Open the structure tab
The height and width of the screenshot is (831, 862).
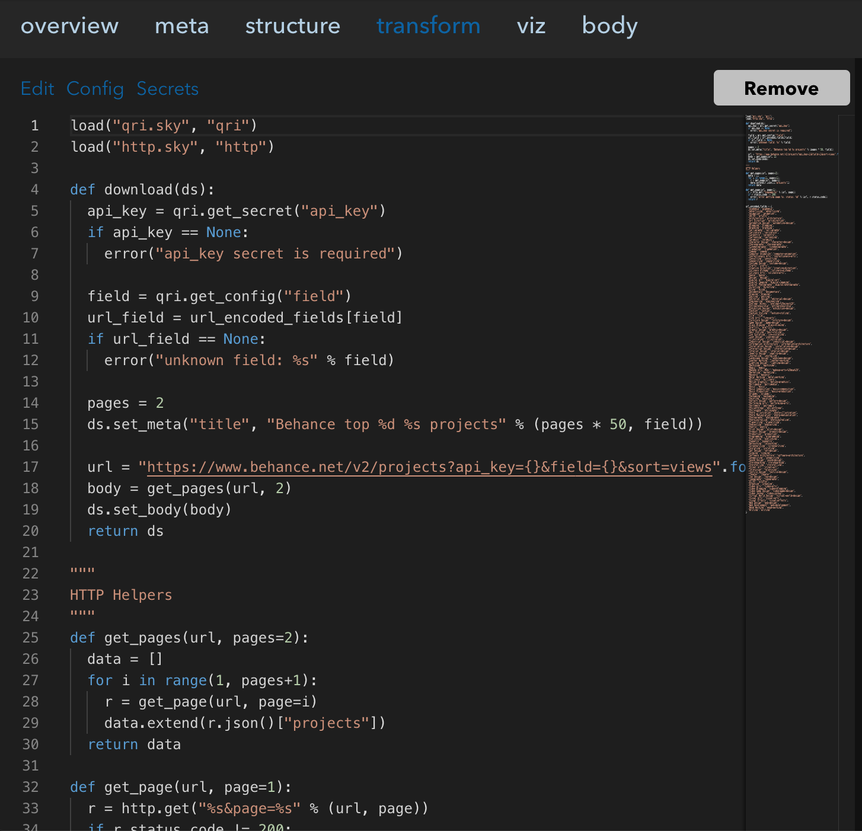coord(293,26)
